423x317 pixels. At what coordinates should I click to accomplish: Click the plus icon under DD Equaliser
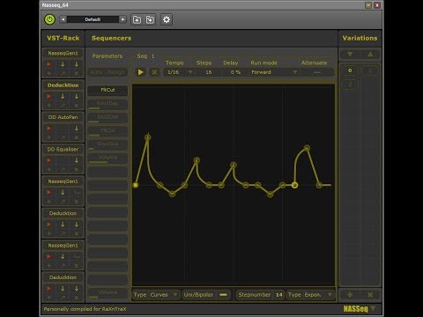[49, 169]
